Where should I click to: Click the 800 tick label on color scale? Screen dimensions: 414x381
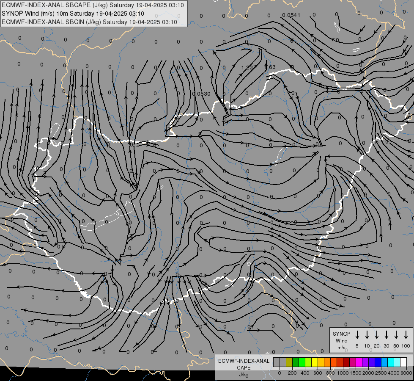(x=330, y=373)
